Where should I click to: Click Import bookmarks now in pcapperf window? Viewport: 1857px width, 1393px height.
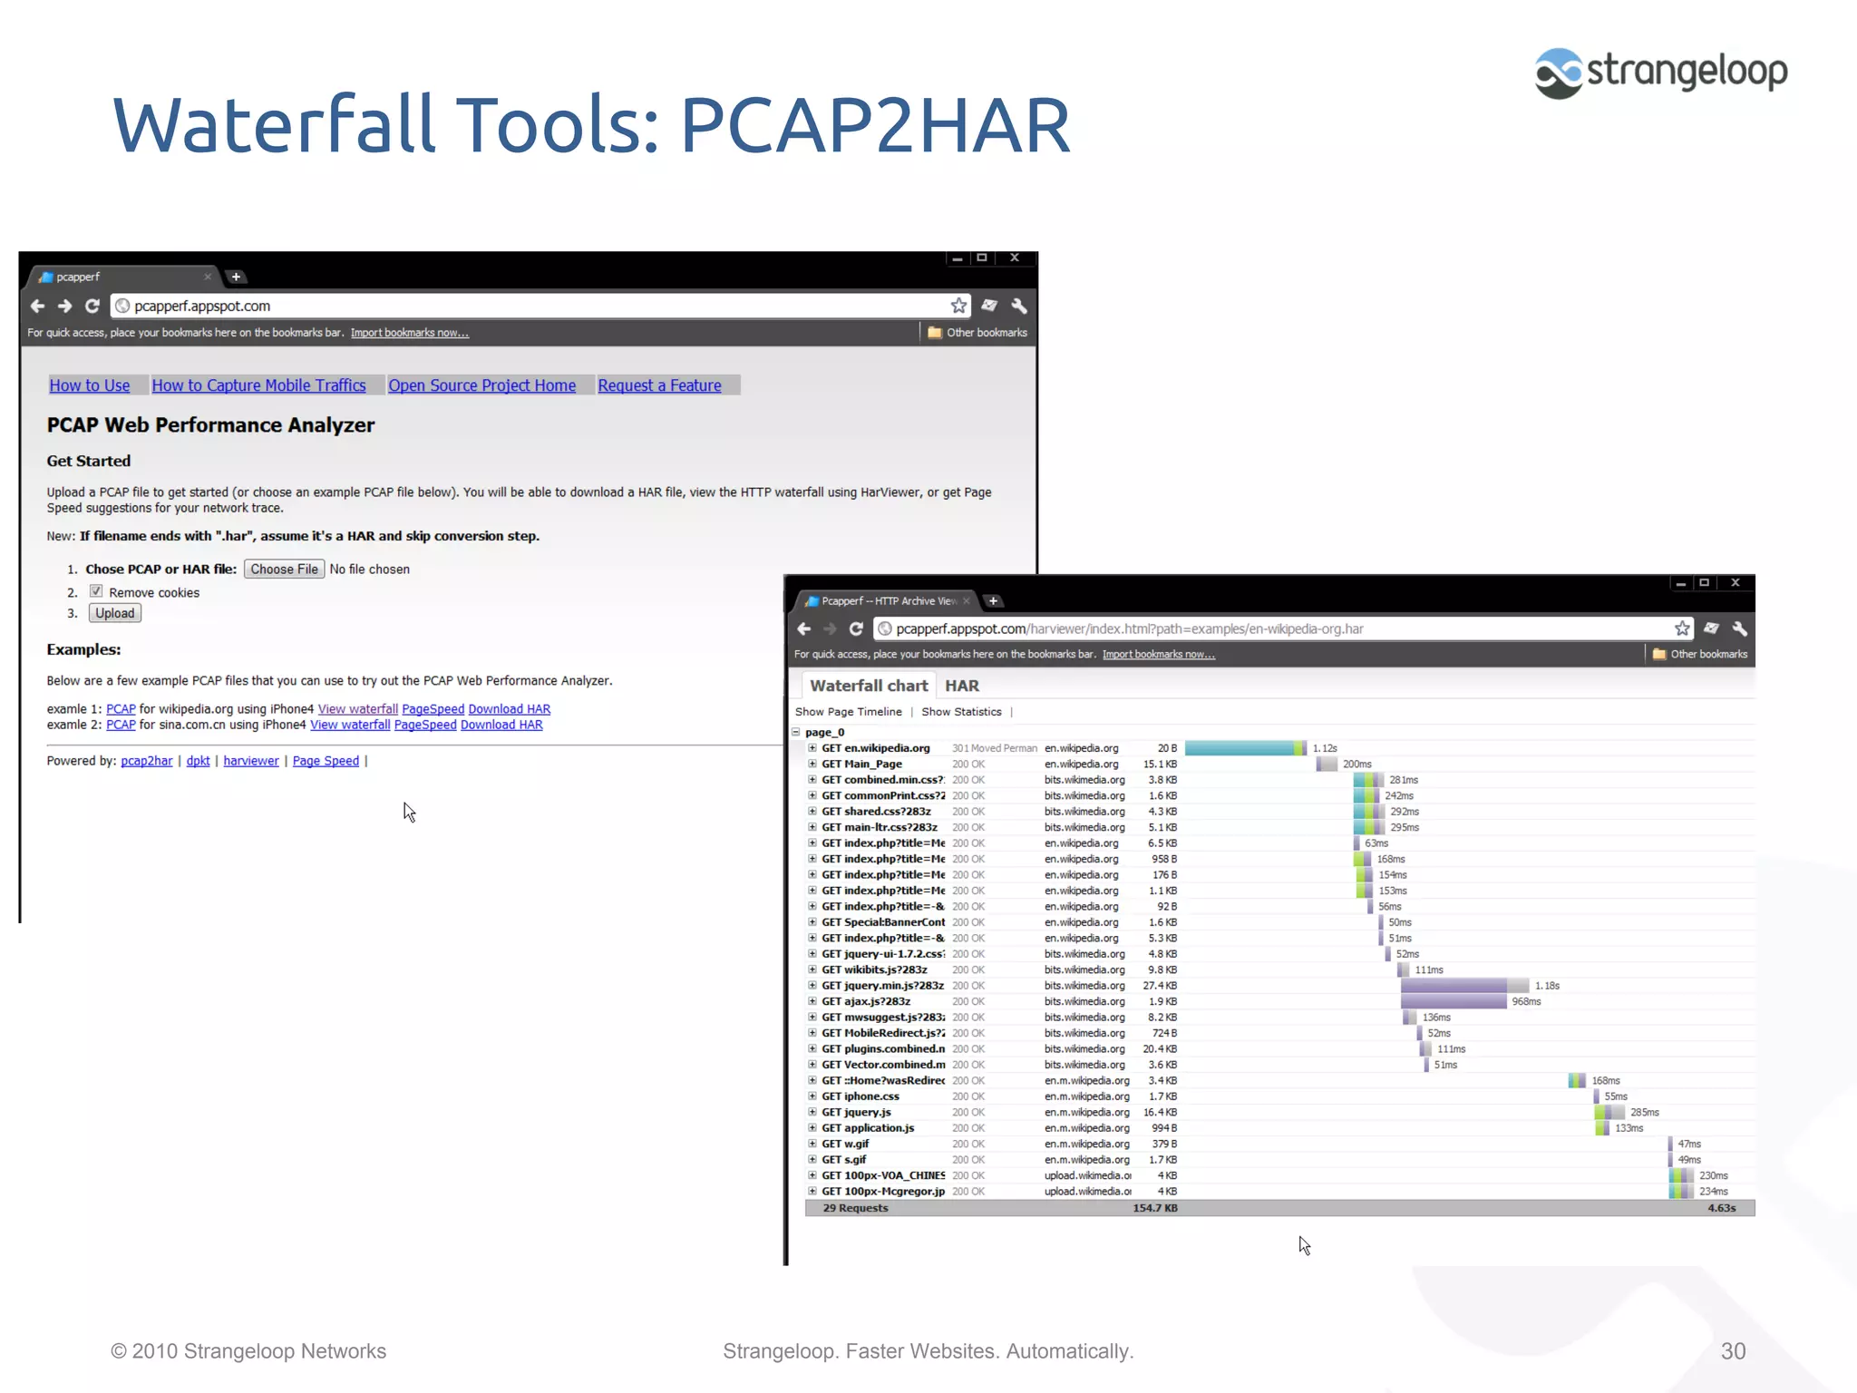[410, 333]
